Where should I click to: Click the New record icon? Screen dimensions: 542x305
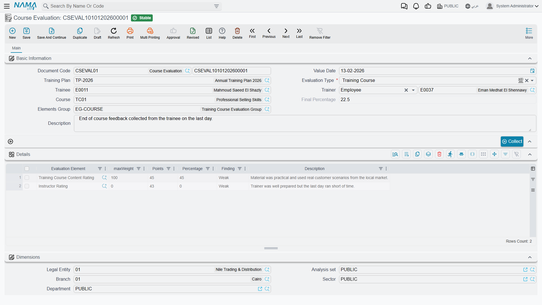[x=12, y=33]
